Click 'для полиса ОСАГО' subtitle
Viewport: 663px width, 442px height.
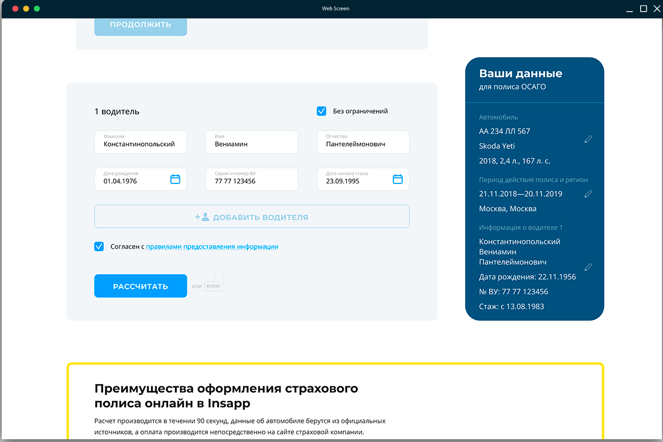[513, 87]
